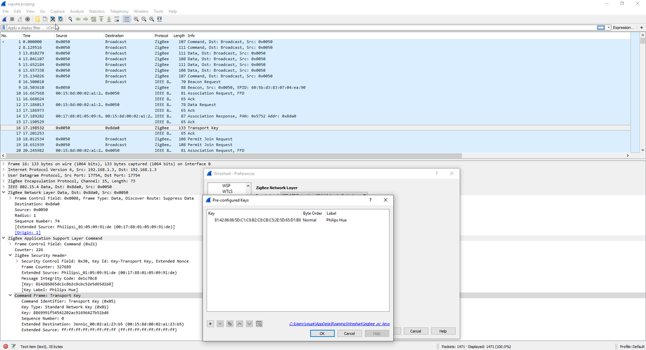This screenshot has width=646, height=350.
Task: Add new key with plus button
Action: tap(210, 324)
